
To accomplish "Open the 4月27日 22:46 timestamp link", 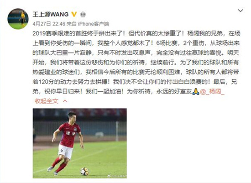I will pyautogui.click(x=49, y=24).
